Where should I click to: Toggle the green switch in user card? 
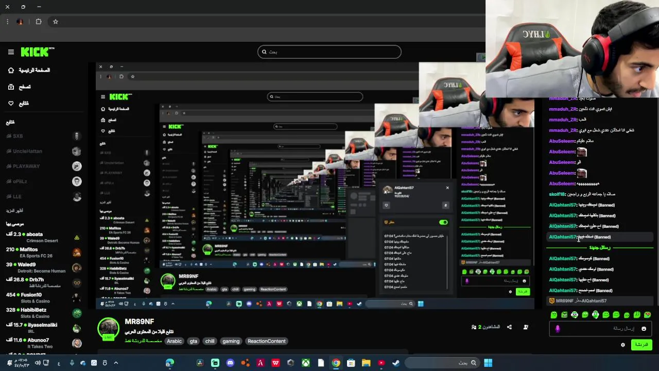(x=443, y=222)
